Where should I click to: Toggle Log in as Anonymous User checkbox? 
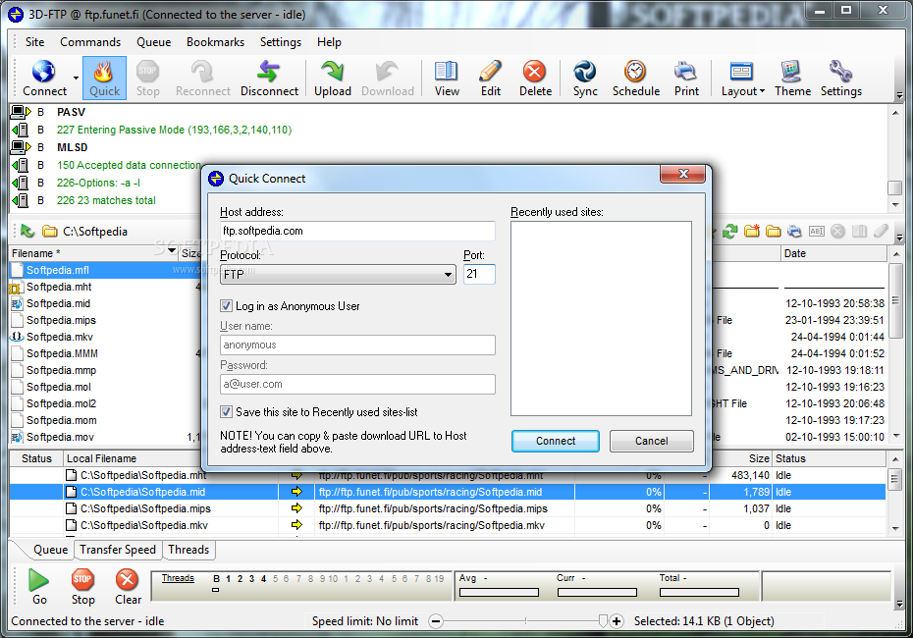tap(226, 305)
